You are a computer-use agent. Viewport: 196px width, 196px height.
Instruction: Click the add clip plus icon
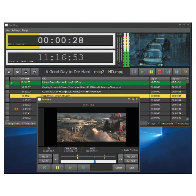[9, 72]
